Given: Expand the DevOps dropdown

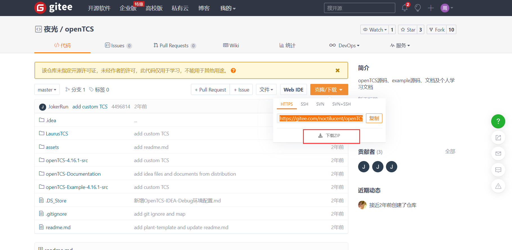Looking at the screenshot, I should pyautogui.click(x=344, y=45).
